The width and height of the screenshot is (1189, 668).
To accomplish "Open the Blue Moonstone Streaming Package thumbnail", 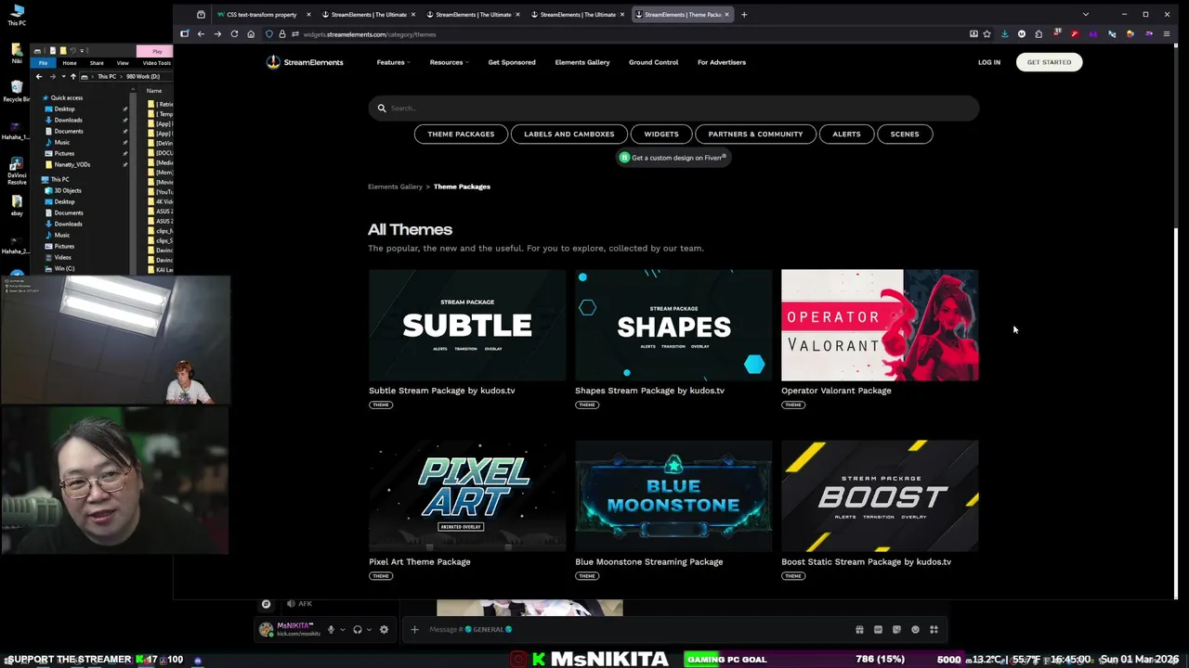I will 673,496.
